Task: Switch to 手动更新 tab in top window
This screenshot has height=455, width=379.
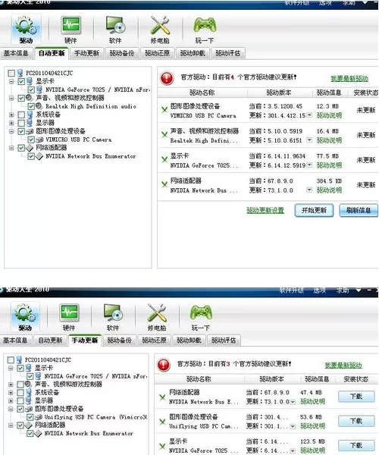Action: (x=87, y=53)
